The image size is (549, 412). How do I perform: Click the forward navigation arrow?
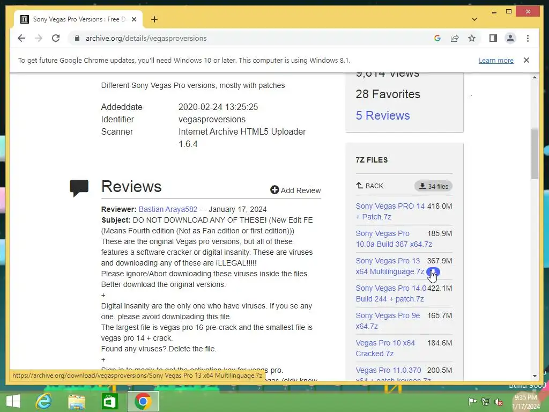[x=39, y=38]
